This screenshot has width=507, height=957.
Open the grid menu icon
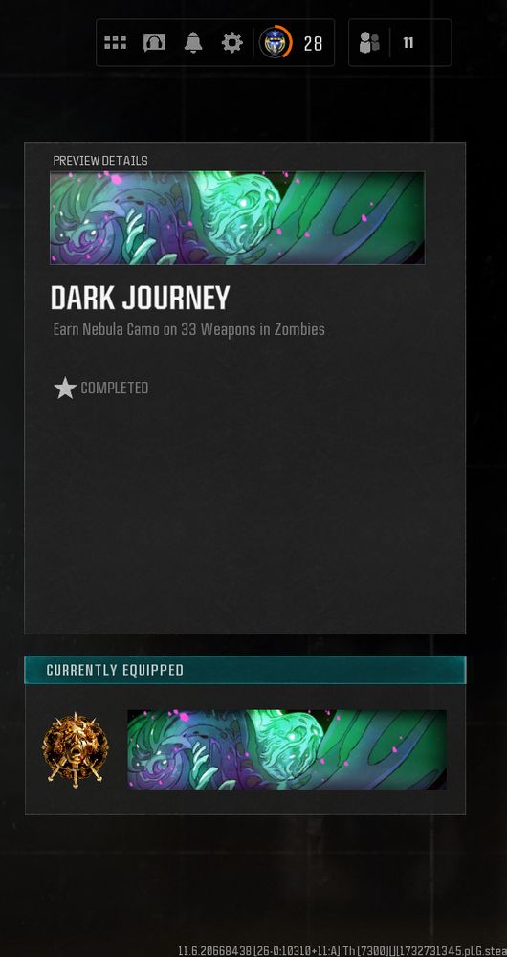pyautogui.click(x=116, y=43)
